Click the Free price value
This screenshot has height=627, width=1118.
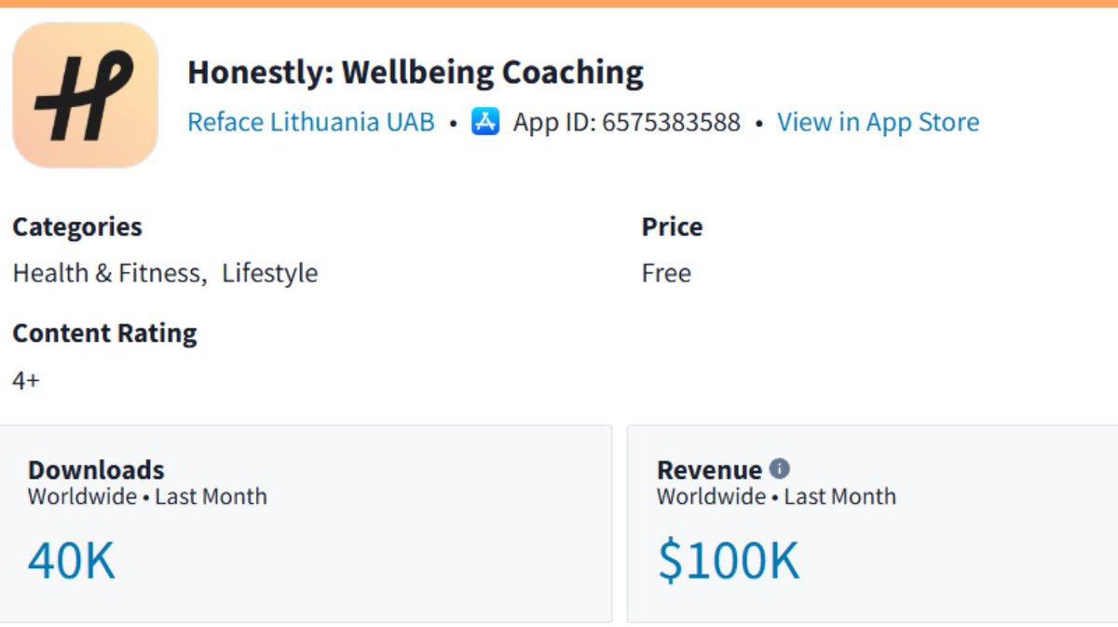click(x=666, y=273)
